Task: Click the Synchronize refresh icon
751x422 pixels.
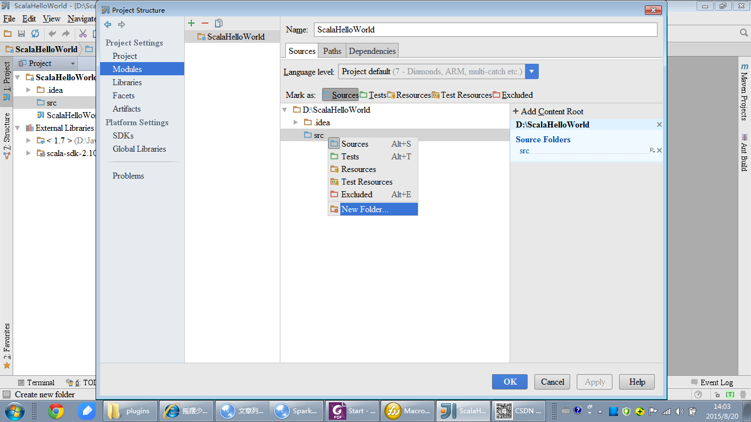Action: (35, 34)
